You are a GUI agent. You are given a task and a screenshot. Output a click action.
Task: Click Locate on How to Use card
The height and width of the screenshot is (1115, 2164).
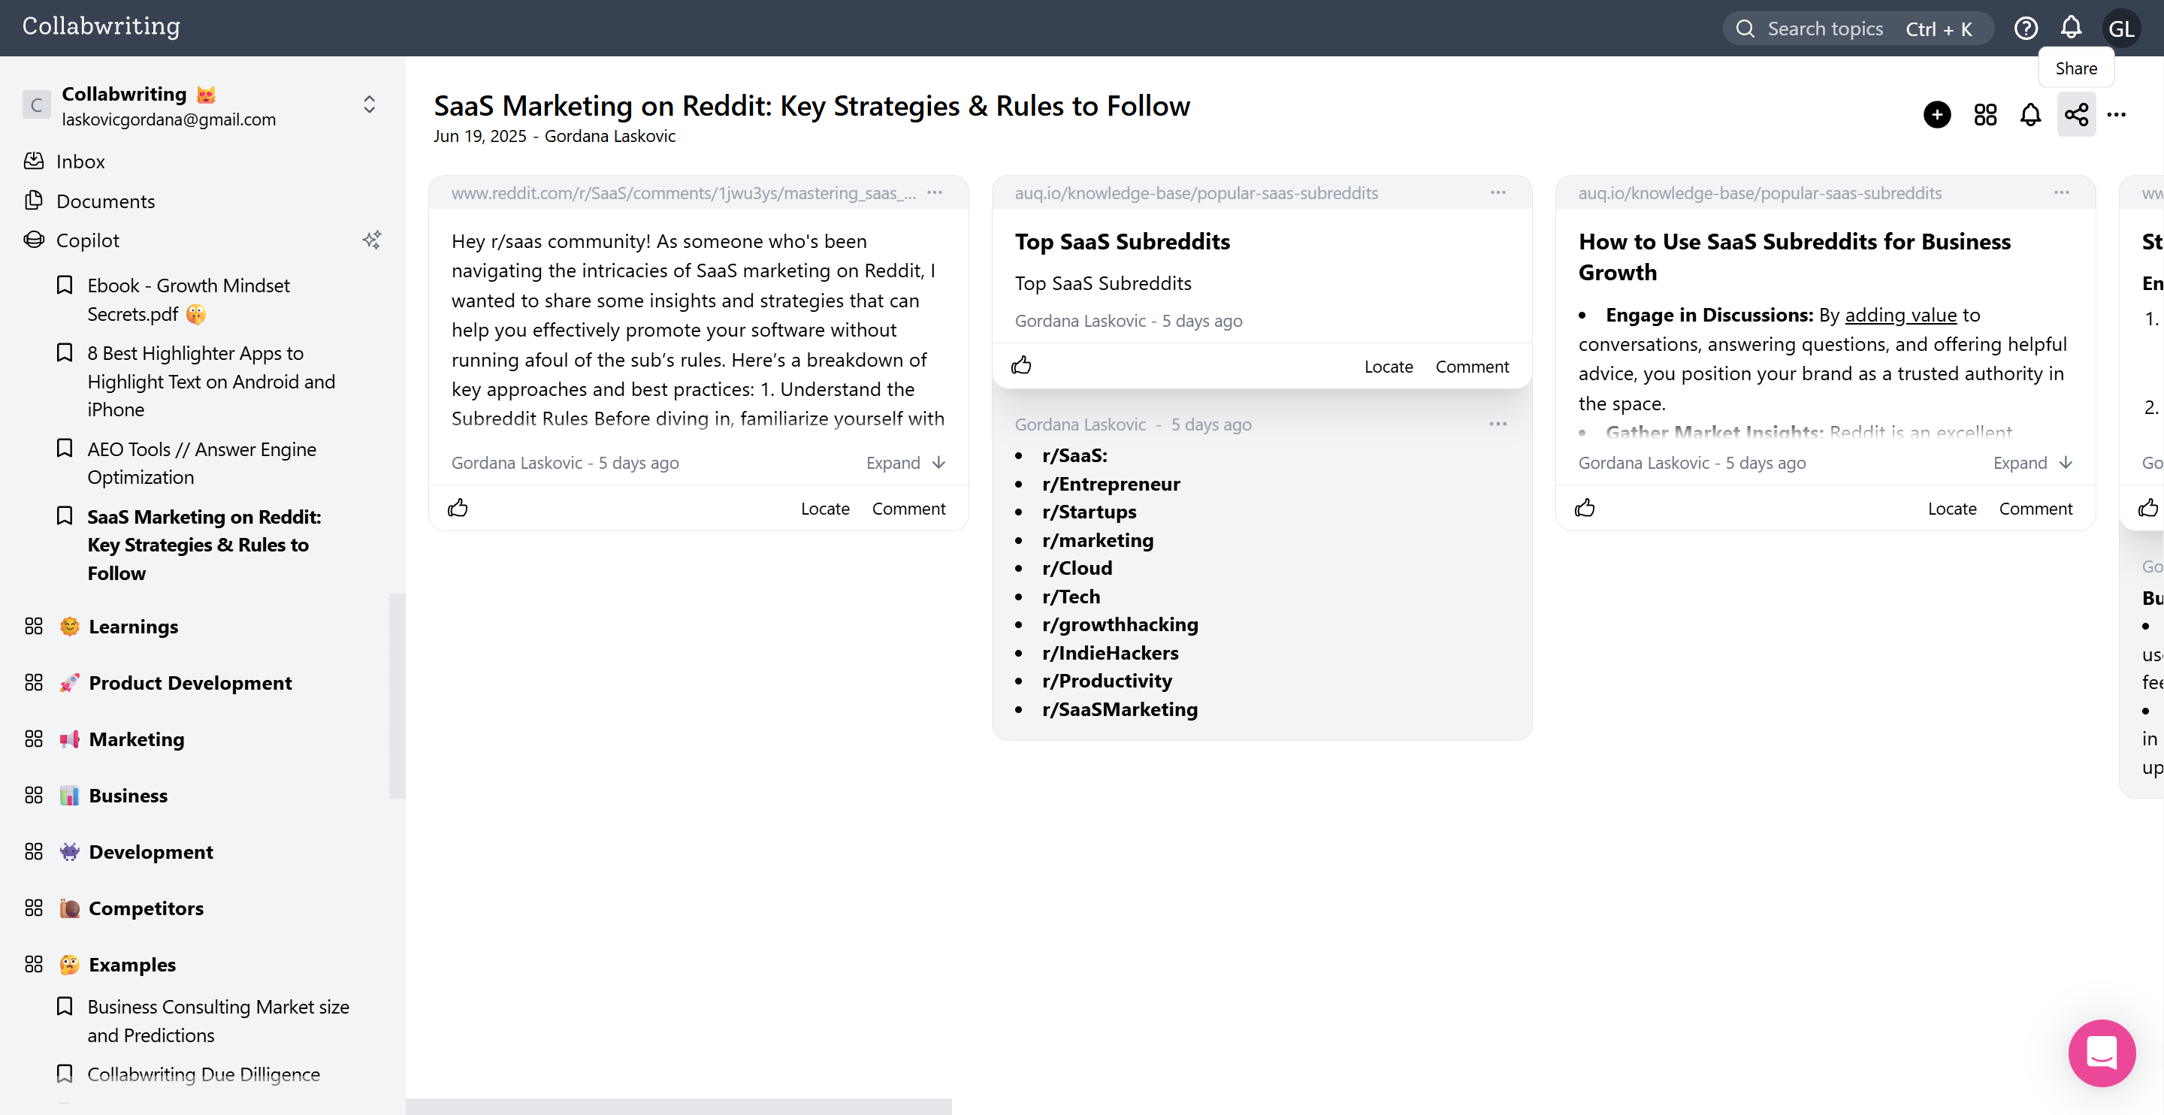[x=1952, y=509]
